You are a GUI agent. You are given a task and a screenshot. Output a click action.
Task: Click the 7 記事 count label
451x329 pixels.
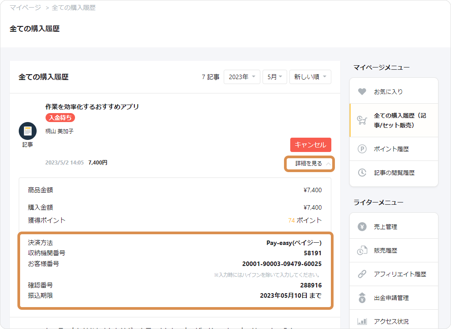(x=211, y=77)
